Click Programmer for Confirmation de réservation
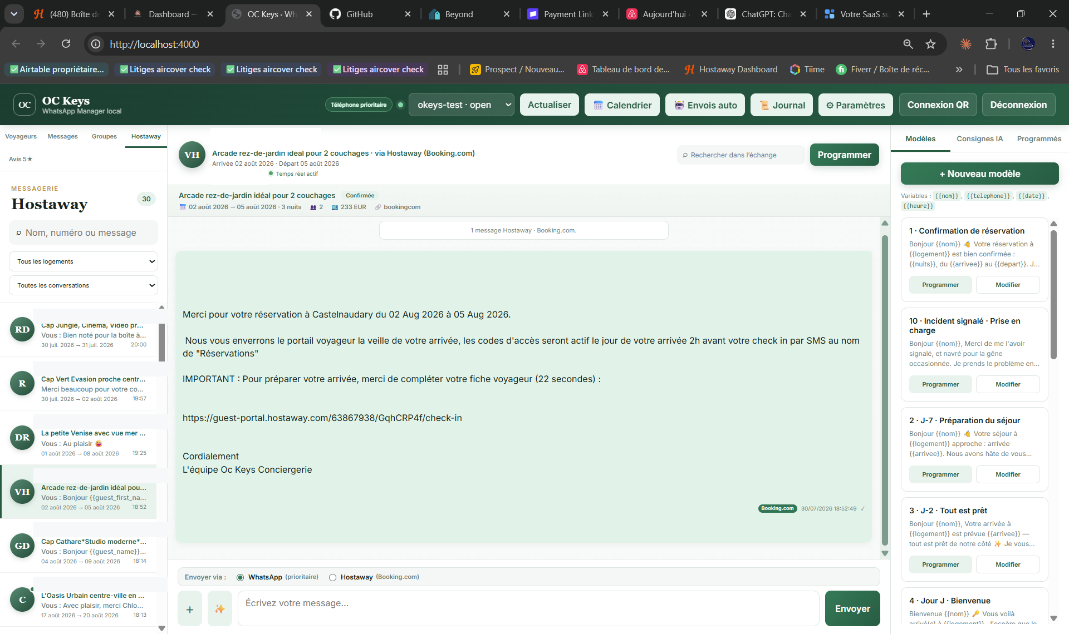This screenshot has height=634, width=1069. click(x=940, y=285)
